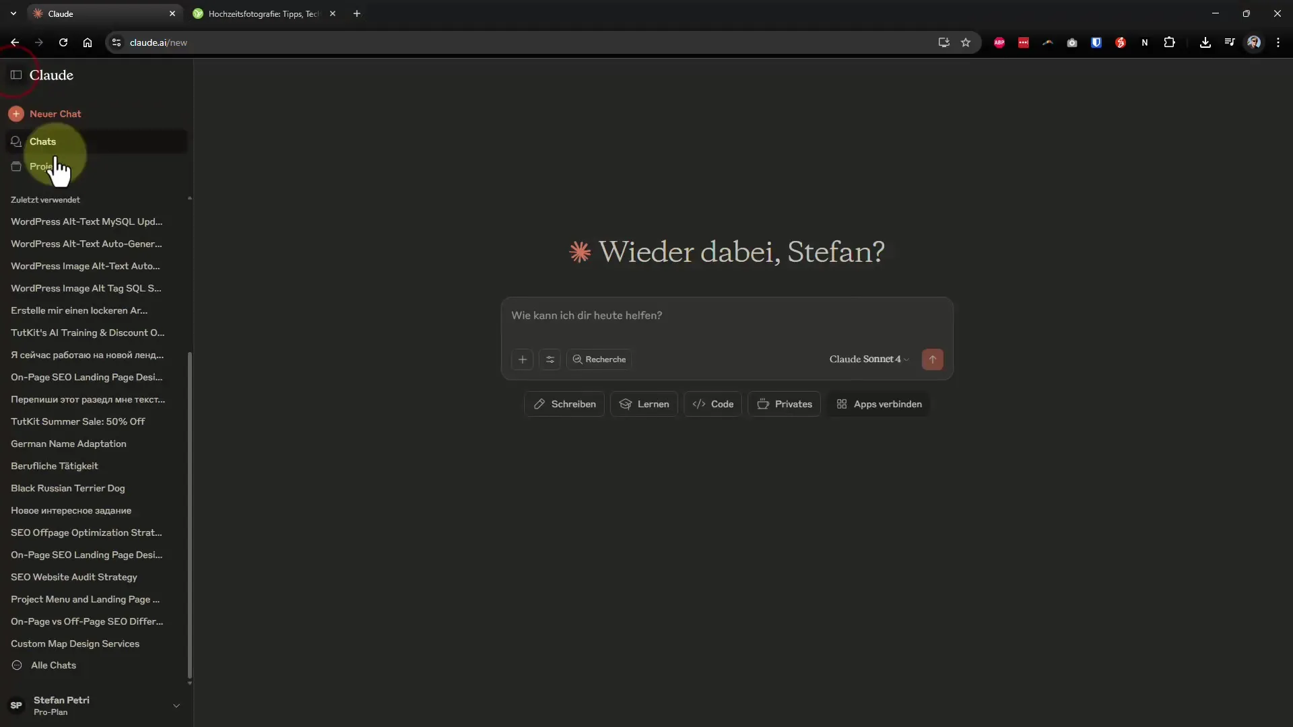
Task: Open Alle Chats link
Action: (x=53, y=665)
